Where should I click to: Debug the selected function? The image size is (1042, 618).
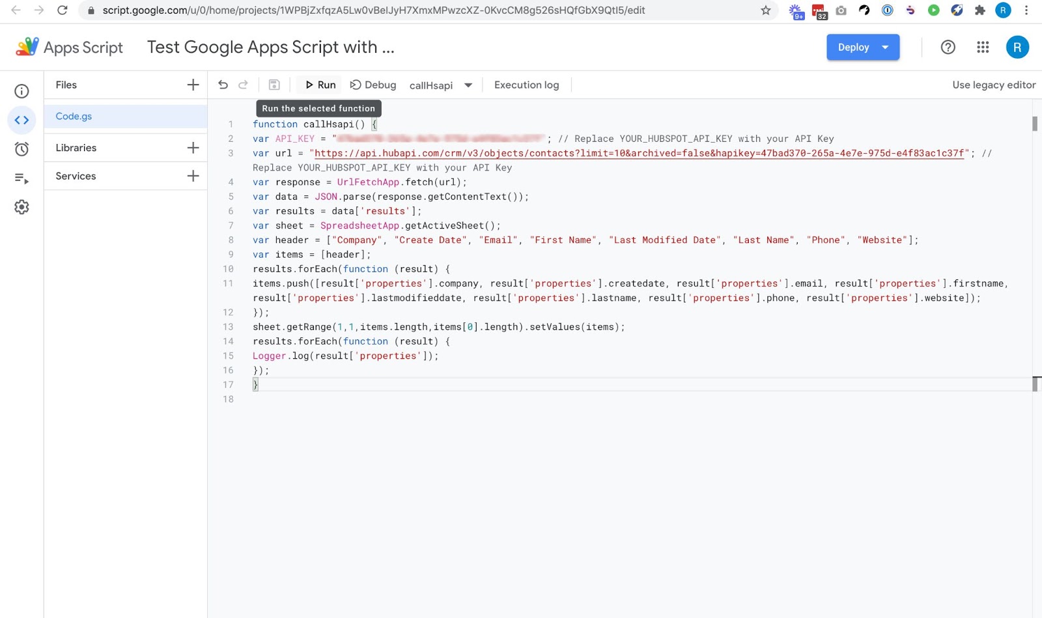tap(373, 85)
